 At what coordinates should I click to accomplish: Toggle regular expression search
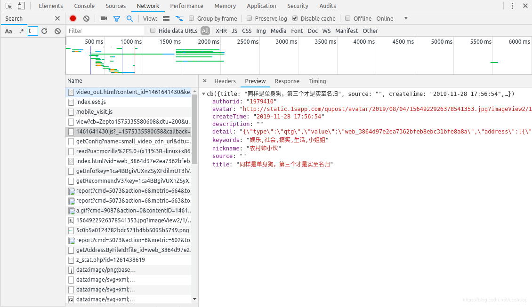pyautogui.click(x=21, y=31)
